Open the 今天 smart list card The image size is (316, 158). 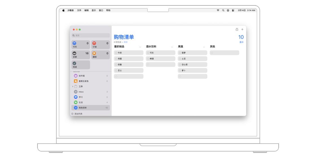(x=81, y=45)
